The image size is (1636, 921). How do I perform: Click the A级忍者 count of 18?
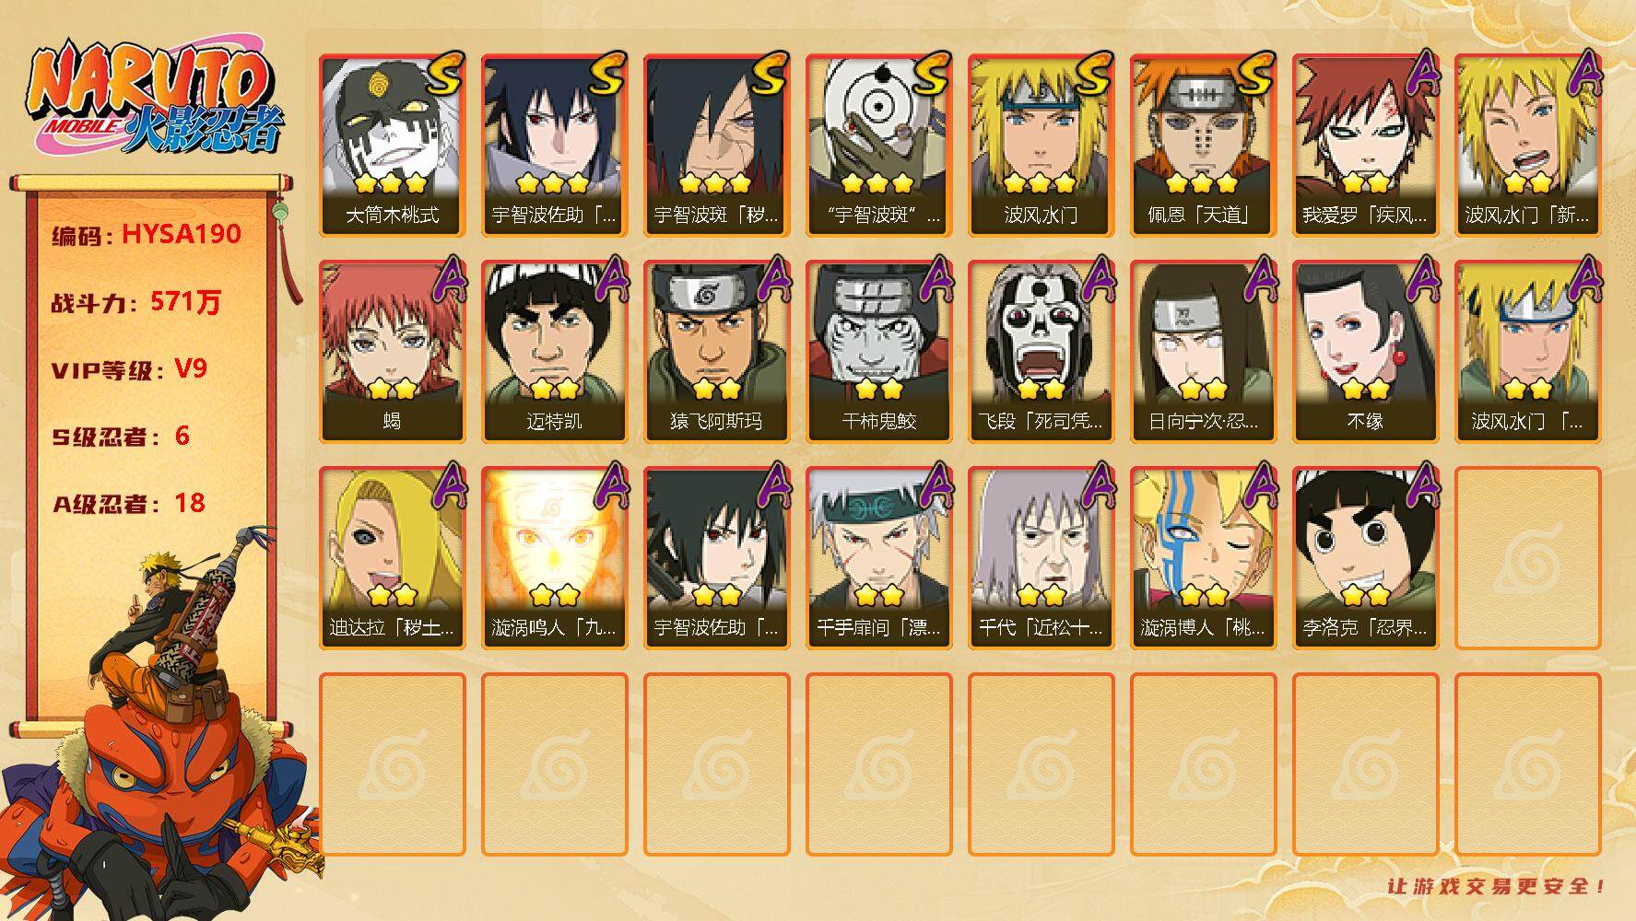point(190,502)
